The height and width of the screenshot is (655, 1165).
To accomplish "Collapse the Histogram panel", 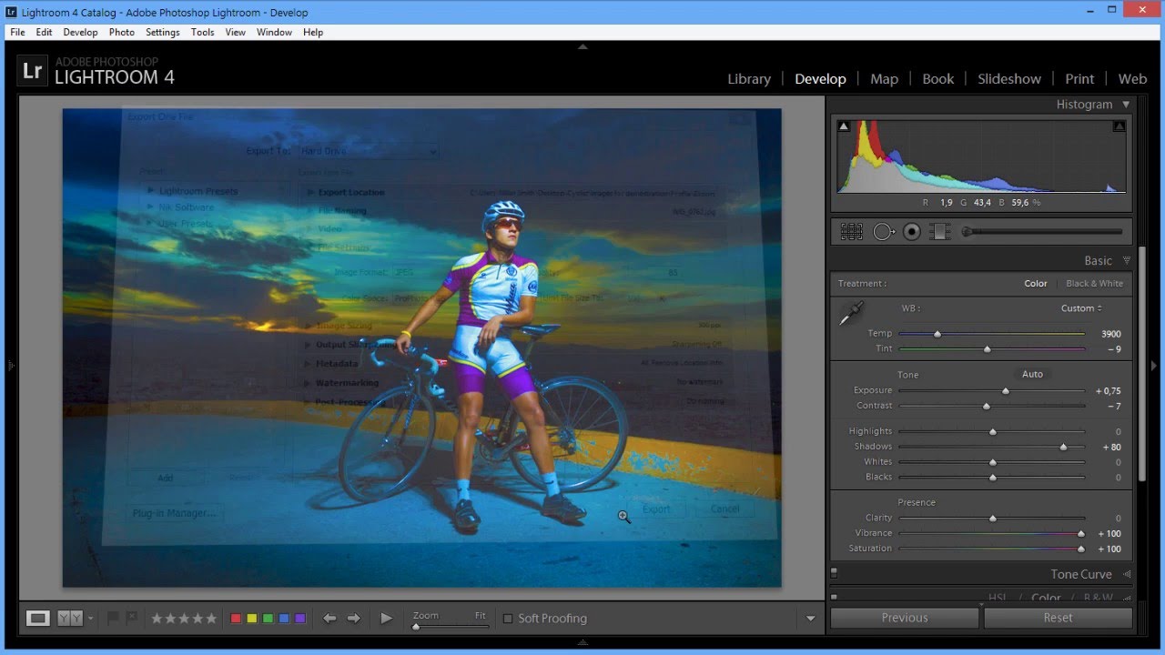I will point(1126,105).
